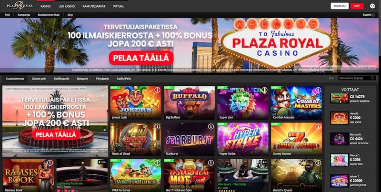Open info icon on Big Buffalo tile

pos(211,90)
